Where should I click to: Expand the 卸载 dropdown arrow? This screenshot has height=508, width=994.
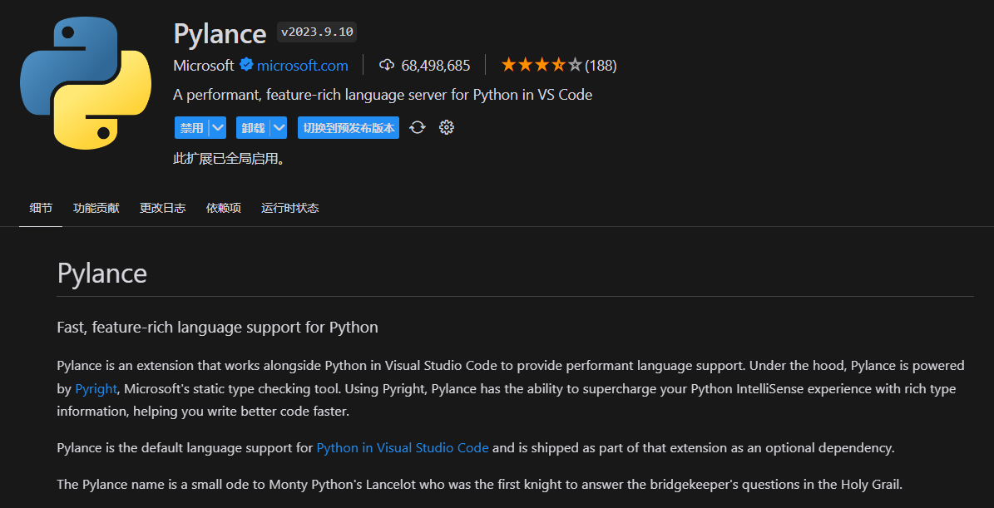pyautogui.click(x=279, y=128)
